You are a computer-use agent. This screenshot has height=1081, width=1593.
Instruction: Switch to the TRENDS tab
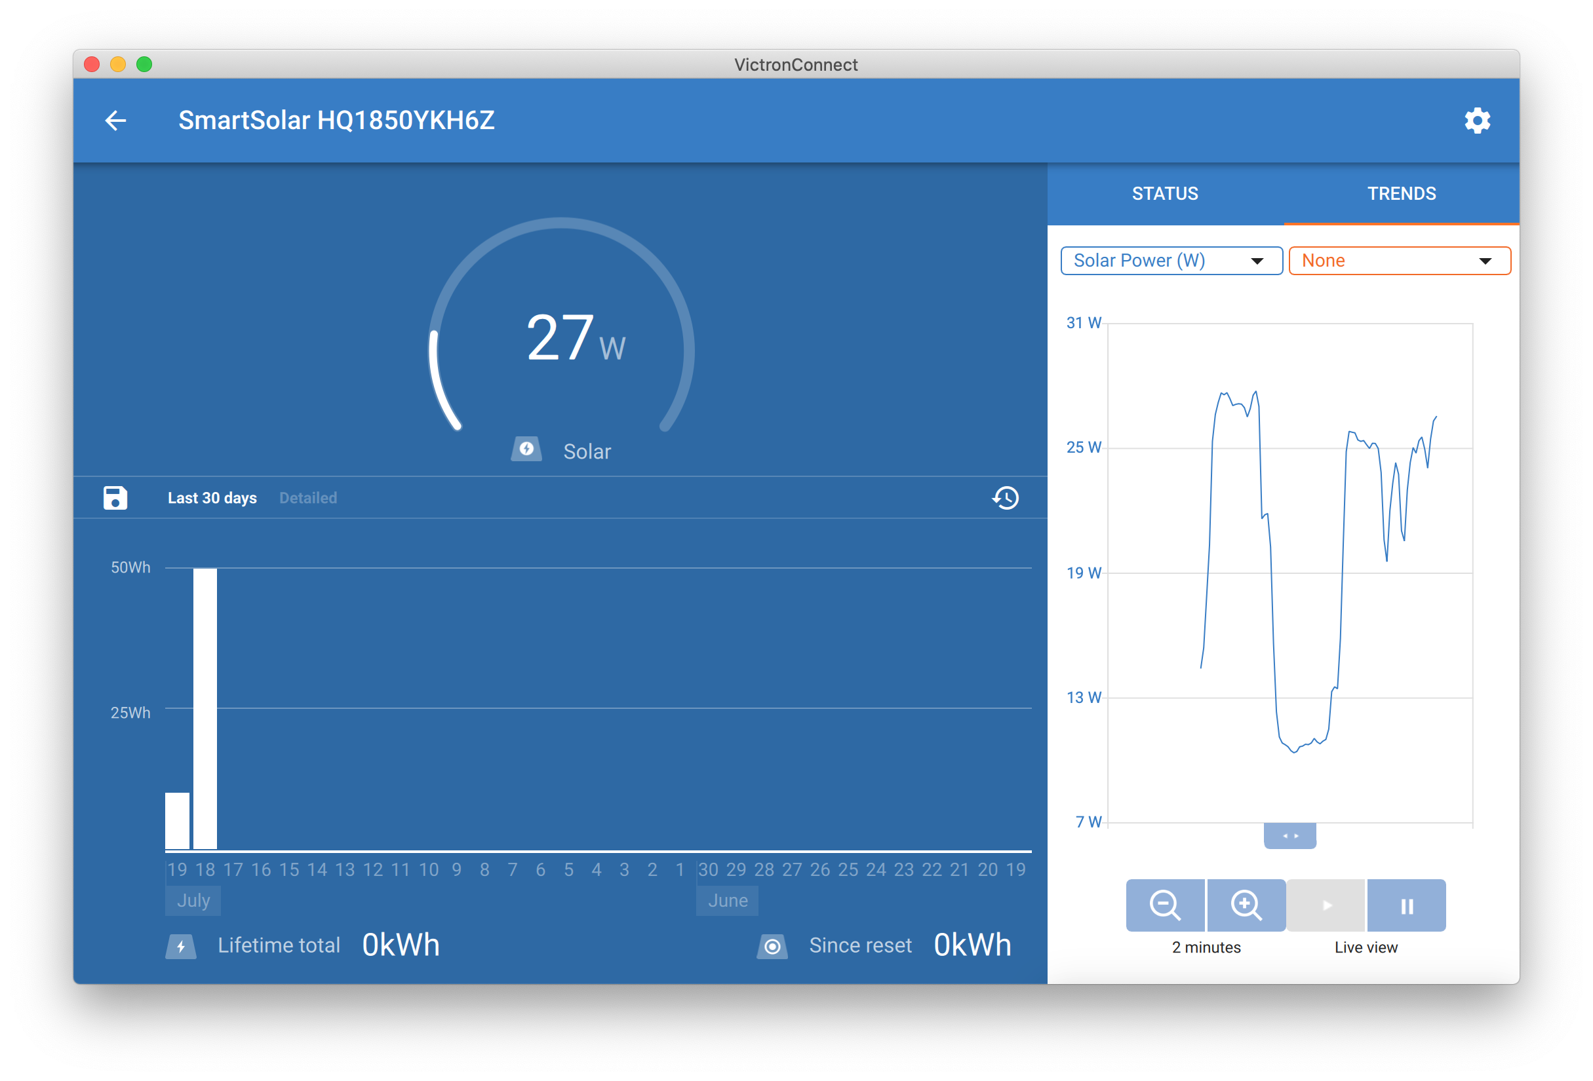tap(1401, 194)
